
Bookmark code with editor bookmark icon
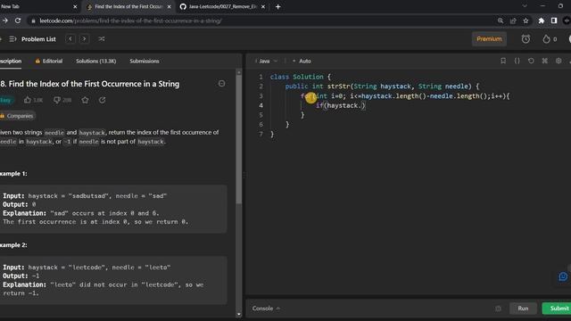pyautogui.click(x=503, y=61)
